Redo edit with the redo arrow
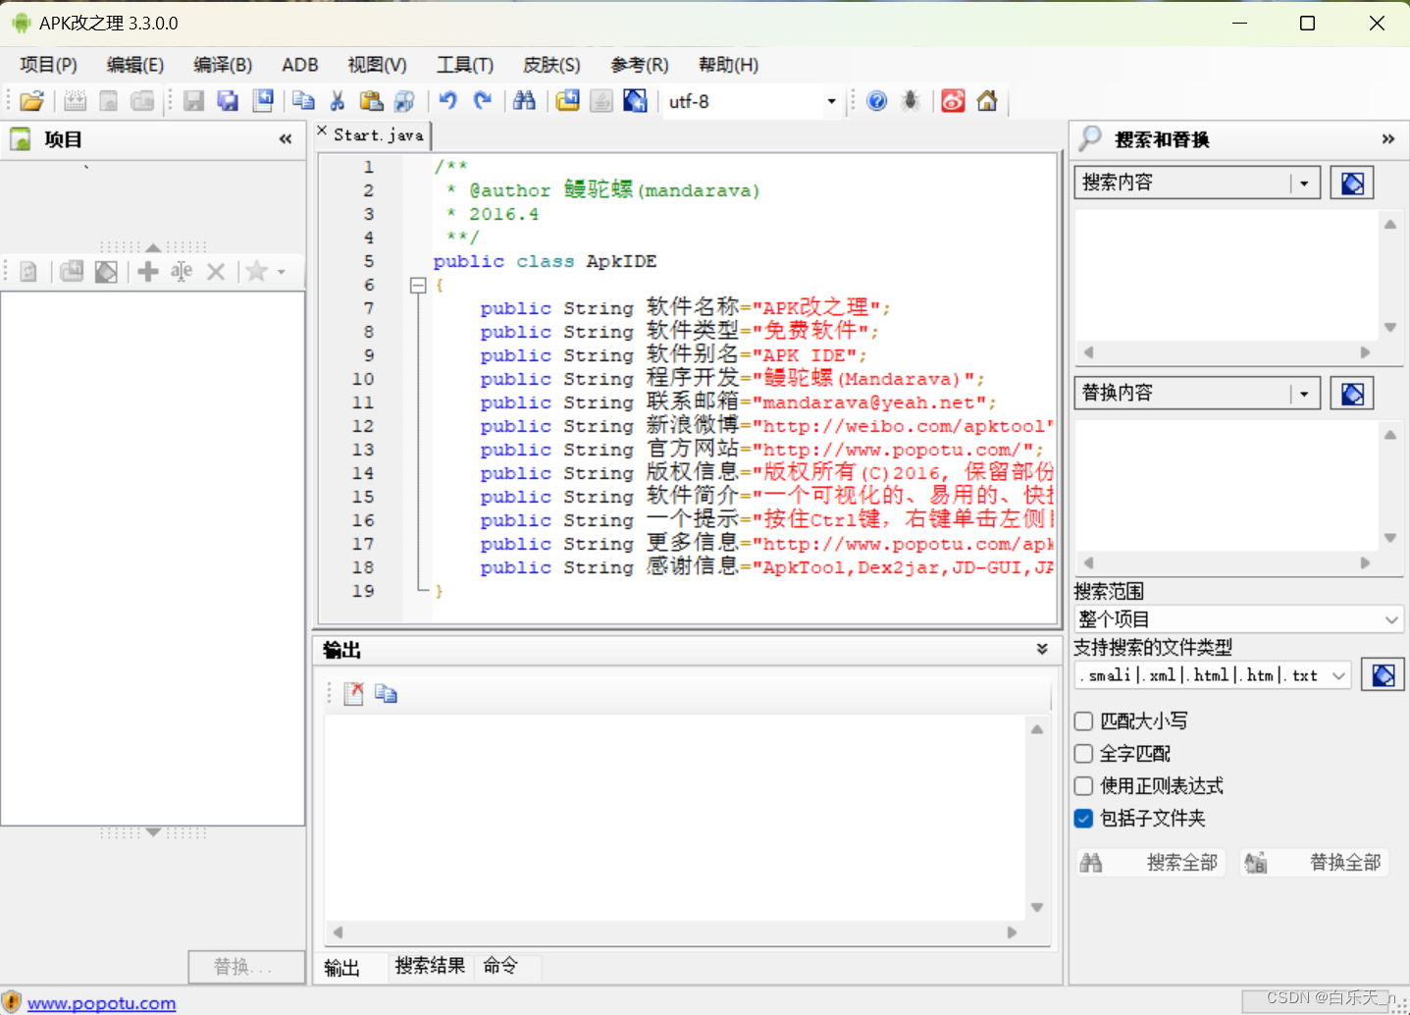 (x=482, y=101)
